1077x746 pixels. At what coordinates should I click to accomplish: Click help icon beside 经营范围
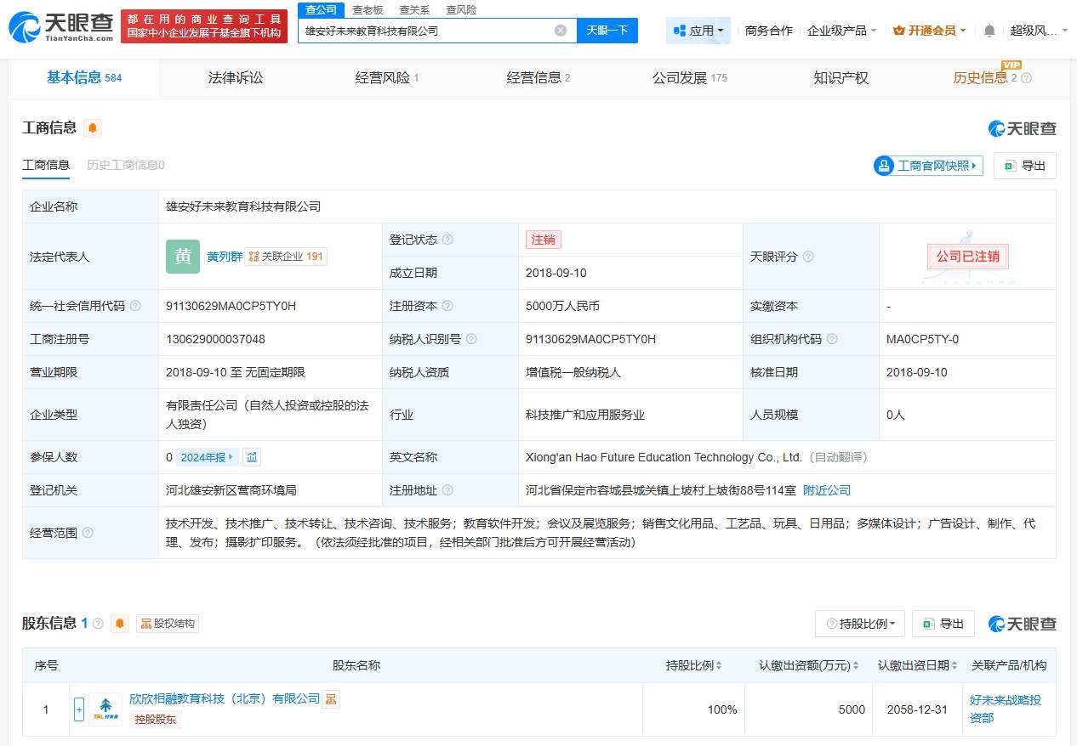tap(88, 533)
